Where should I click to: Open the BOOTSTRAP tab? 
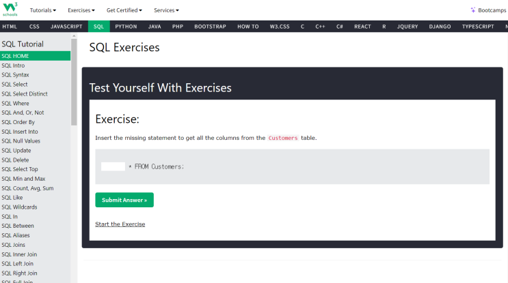(210, 27)
